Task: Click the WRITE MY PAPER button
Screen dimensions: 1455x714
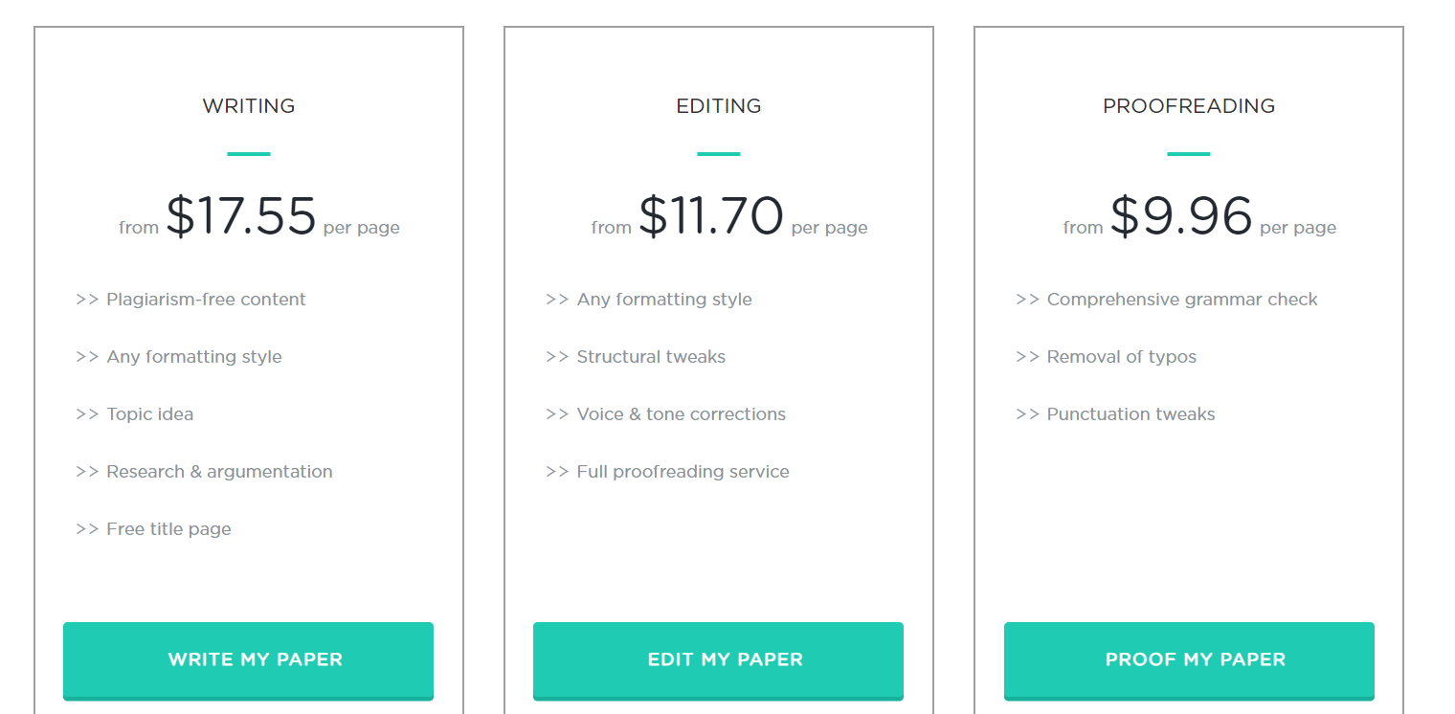Action: coord(248,660)
